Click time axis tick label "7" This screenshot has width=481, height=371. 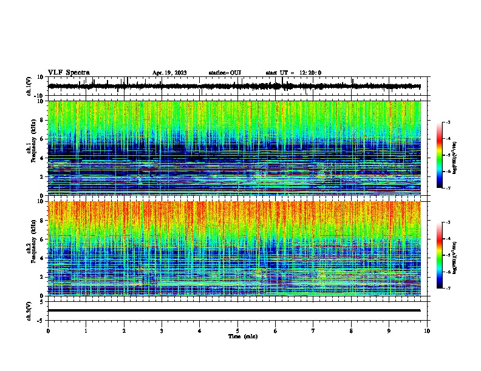click(x=313, y=331)
